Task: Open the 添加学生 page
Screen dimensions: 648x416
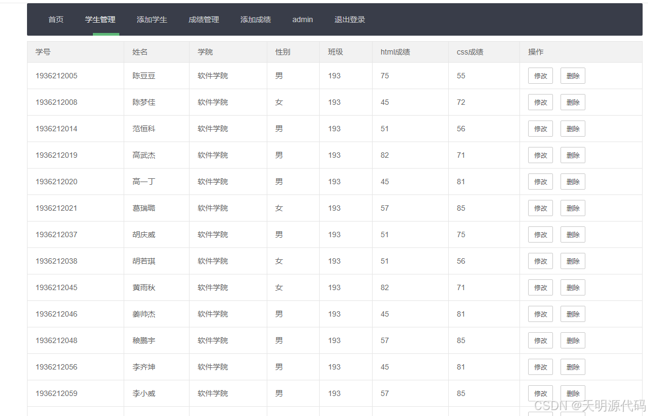Action: (152, 19)
